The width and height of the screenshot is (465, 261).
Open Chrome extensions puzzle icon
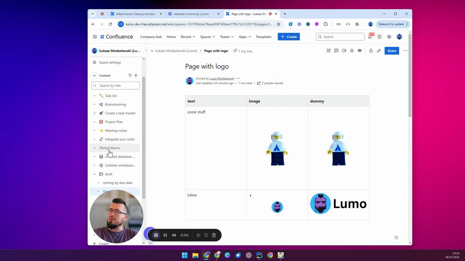[x=325, y=24]
